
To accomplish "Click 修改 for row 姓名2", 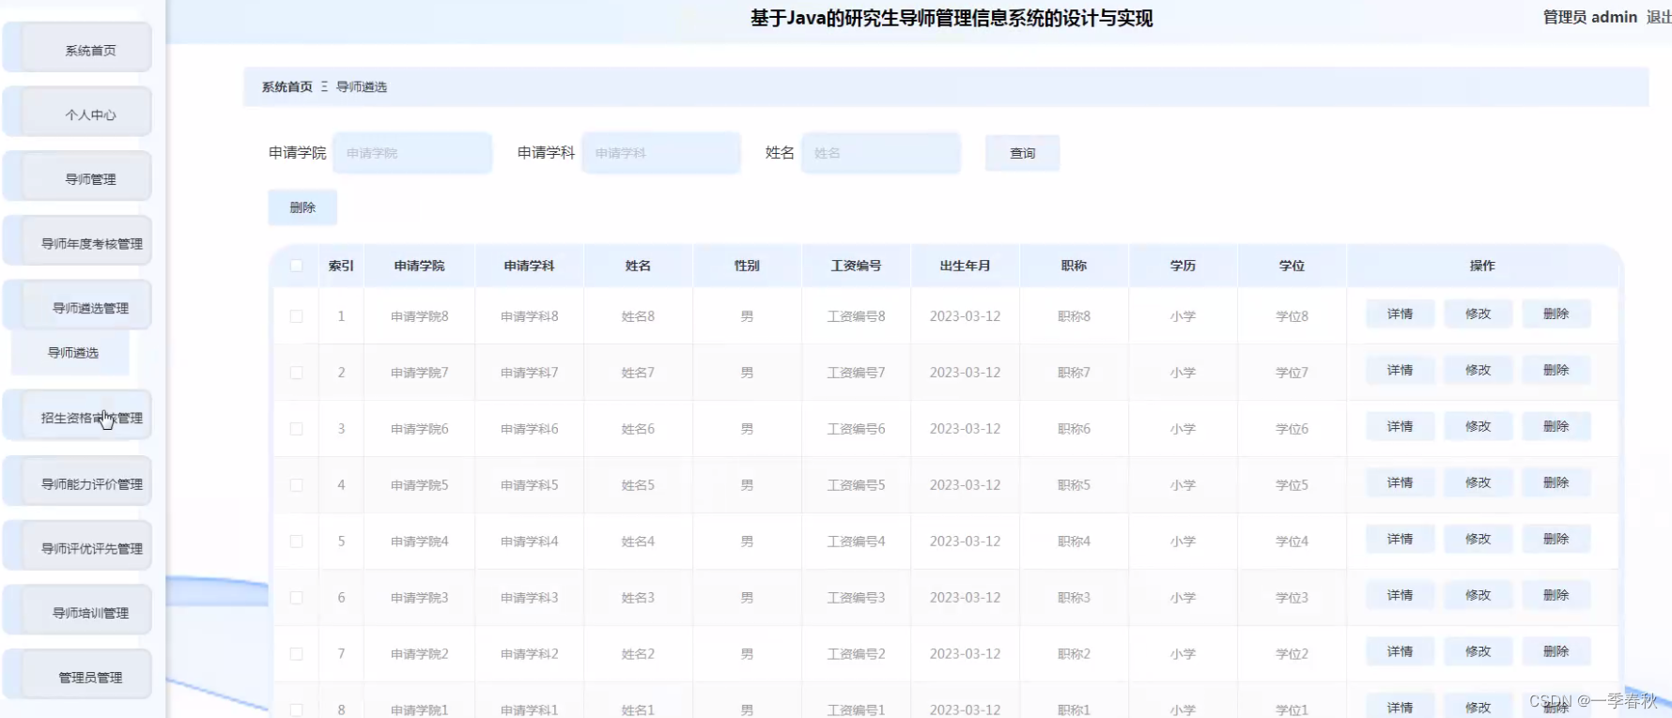I will (x=1478, y=652).
